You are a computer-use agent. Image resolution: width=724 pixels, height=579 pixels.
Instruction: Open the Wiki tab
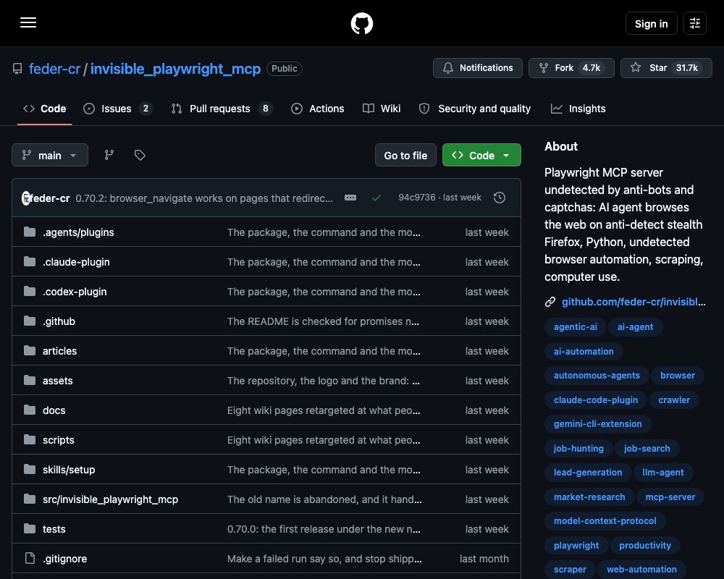(382, 109)
